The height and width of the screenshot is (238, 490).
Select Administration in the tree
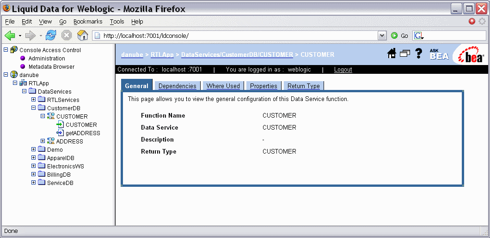(x=47, y=58)
